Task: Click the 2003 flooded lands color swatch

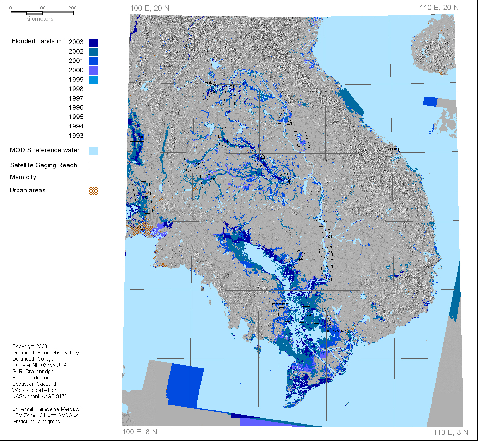Action: point(93,43)
